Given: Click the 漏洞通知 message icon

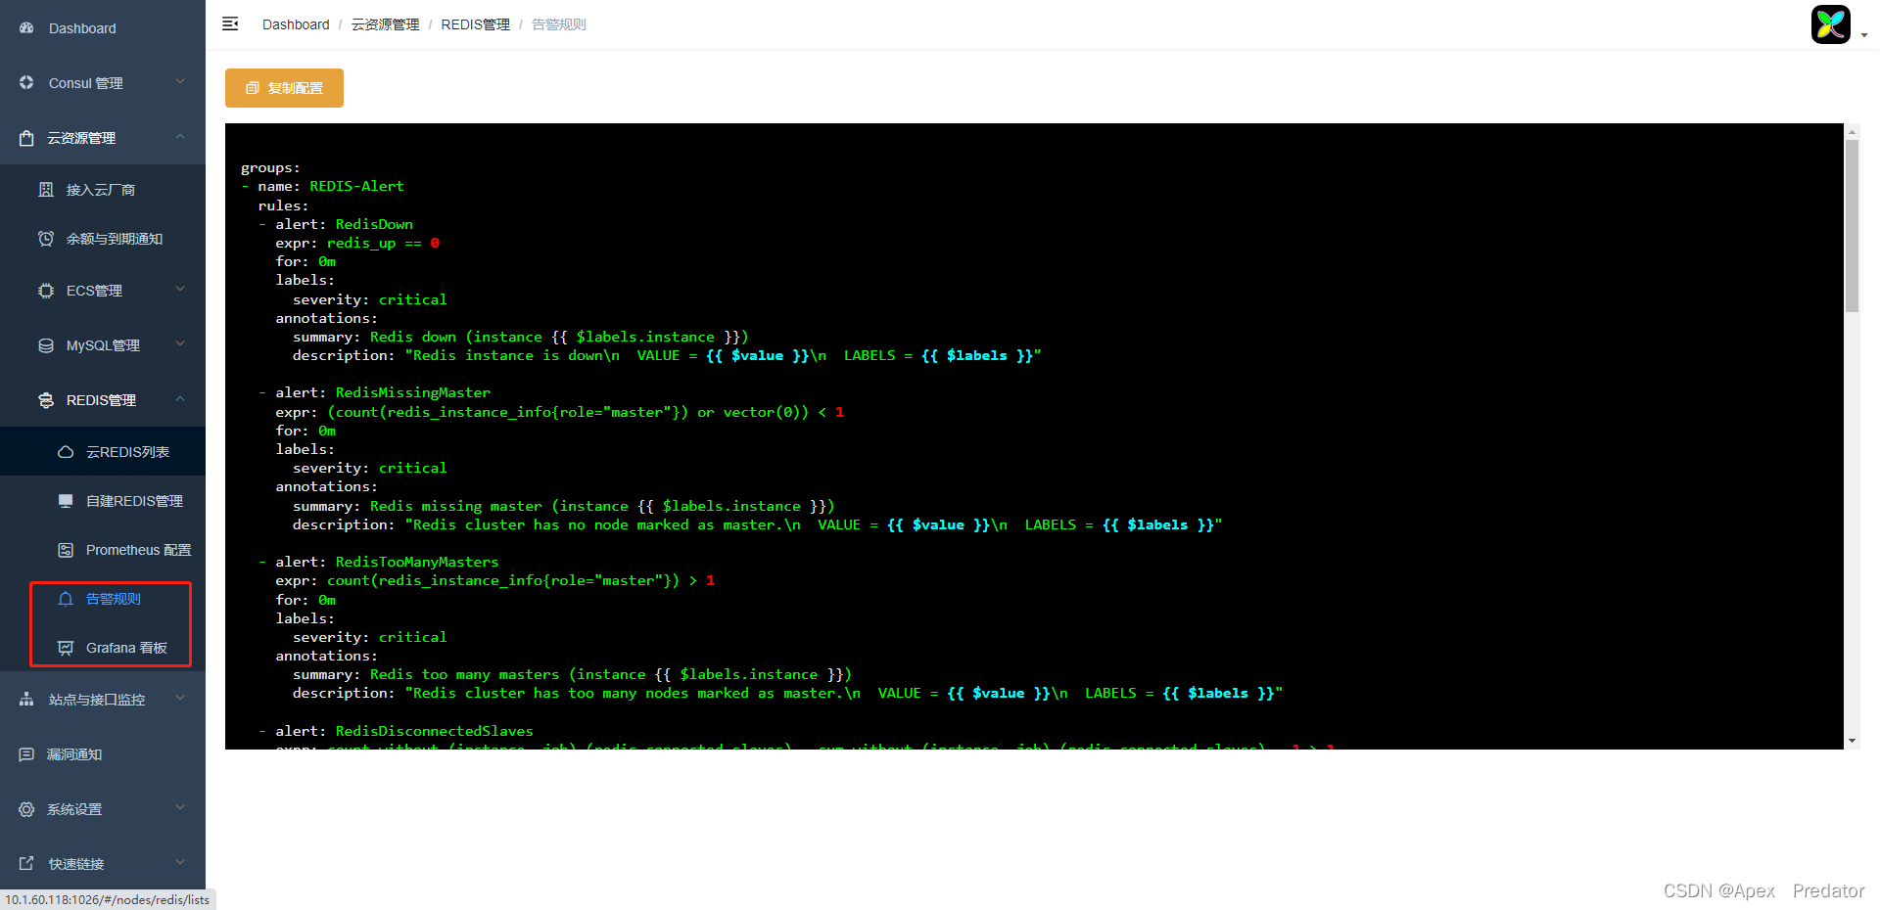Looking at the screenshot, I should (26, 754).
